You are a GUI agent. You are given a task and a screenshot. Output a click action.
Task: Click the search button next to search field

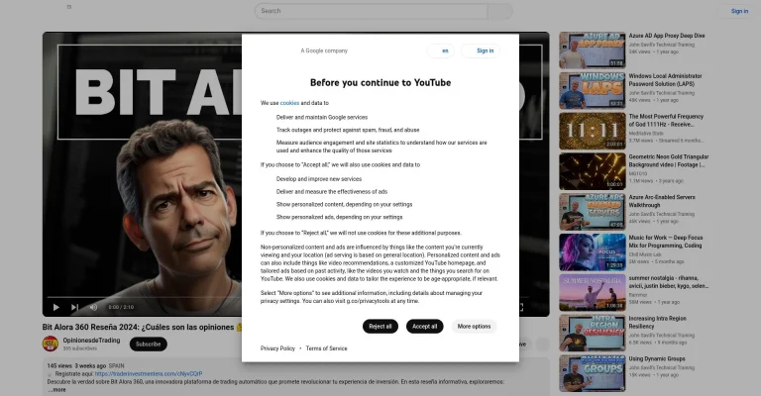(x=499, y=11)
